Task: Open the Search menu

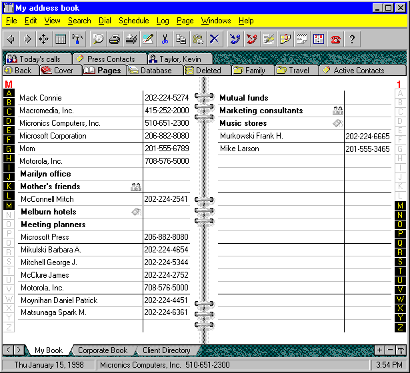Action: (79, 21)
